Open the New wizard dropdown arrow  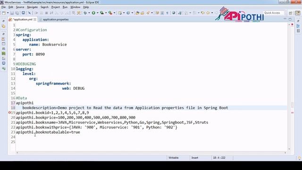pos(8,13)
